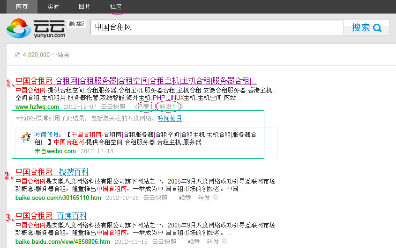This screenshot has height=248, width=396.
Task: Open 吟阁修月 link in weibo summary line
Action: coord(170,119)
